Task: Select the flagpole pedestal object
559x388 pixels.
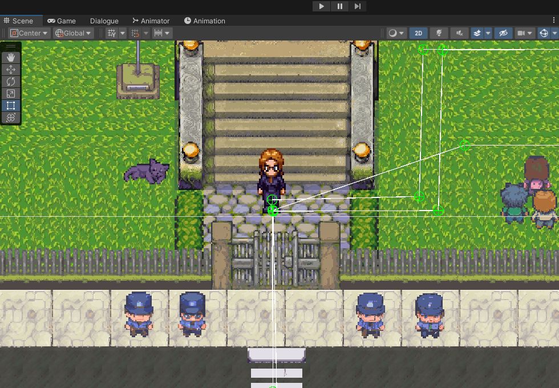Action: point(138,80)
